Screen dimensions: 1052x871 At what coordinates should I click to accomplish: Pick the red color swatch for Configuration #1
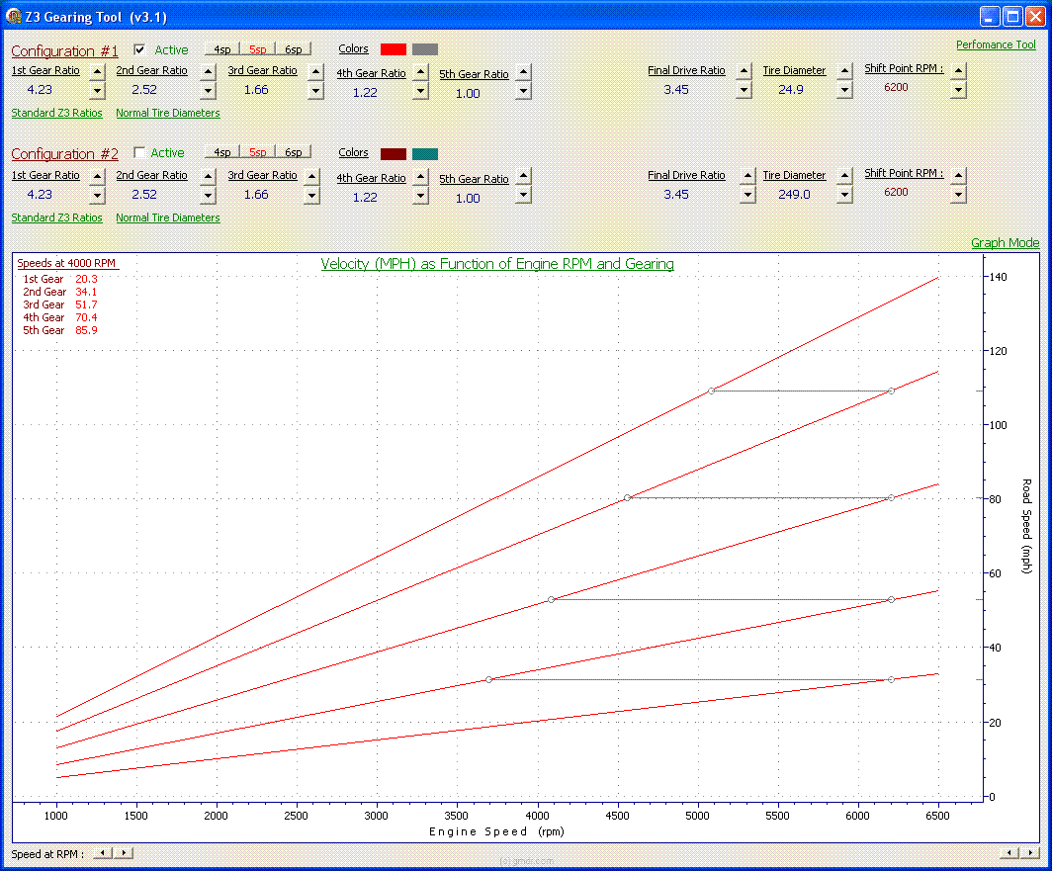(x=393, y=49)
